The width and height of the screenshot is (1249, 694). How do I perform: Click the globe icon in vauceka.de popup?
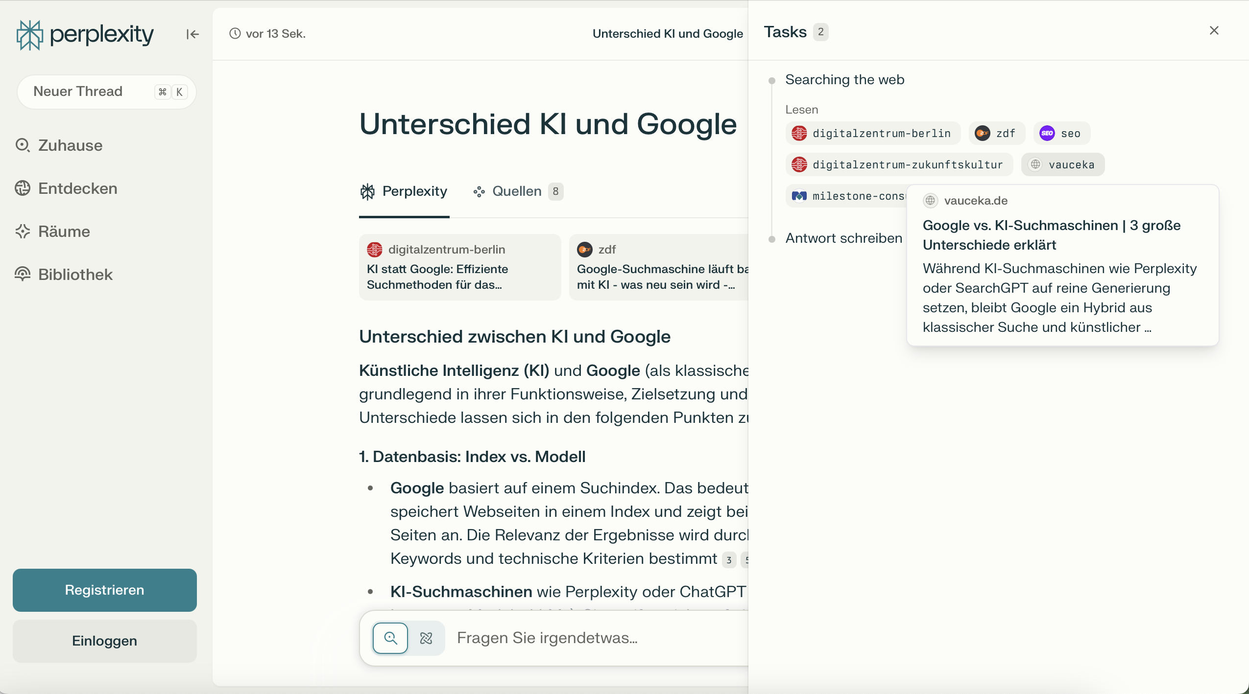coord(930,201)
